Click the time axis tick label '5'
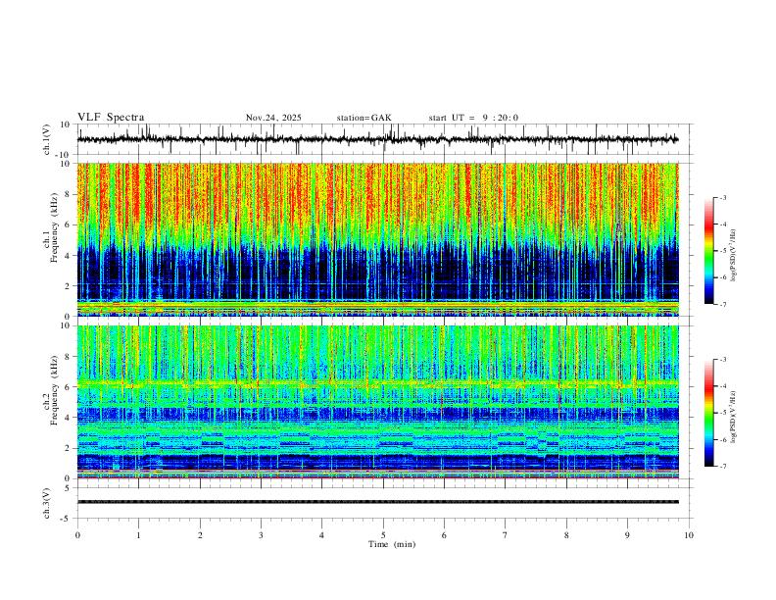 (x=383, y=535)
